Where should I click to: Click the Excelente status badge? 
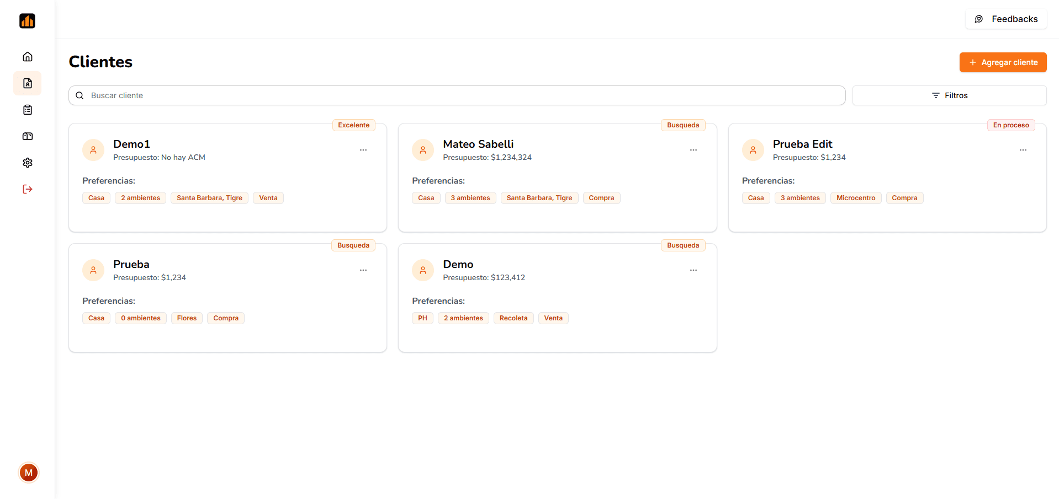coord(353,125)
